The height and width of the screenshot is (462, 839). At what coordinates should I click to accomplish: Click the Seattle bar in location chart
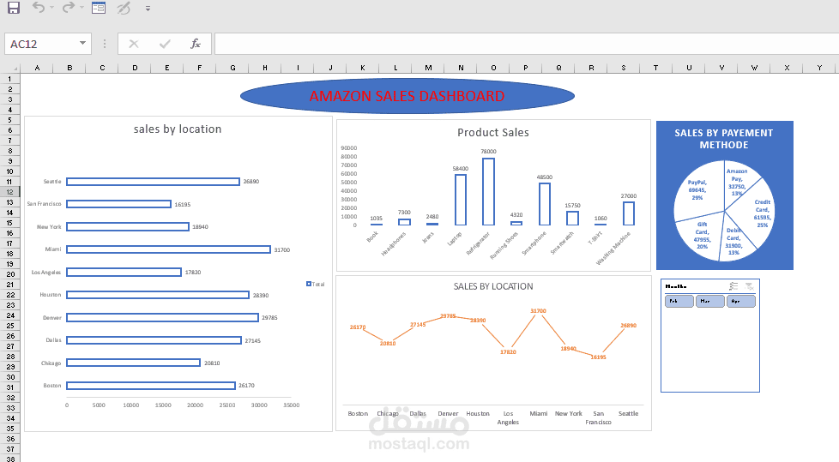click(x=153, y=182)
